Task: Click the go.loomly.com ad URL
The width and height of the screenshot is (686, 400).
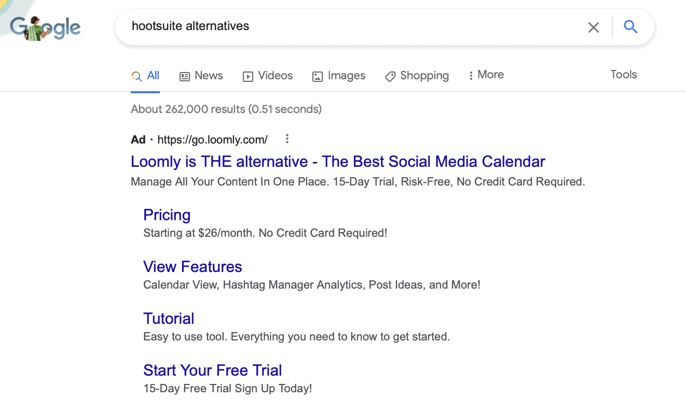Action: tap(212, 139)
